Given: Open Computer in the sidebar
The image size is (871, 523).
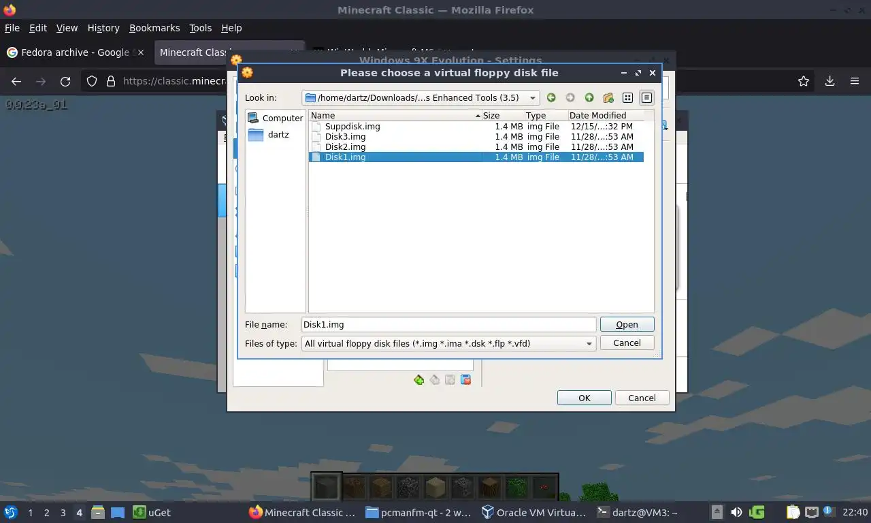Looking at the screenshot, I should pos(276,118).
